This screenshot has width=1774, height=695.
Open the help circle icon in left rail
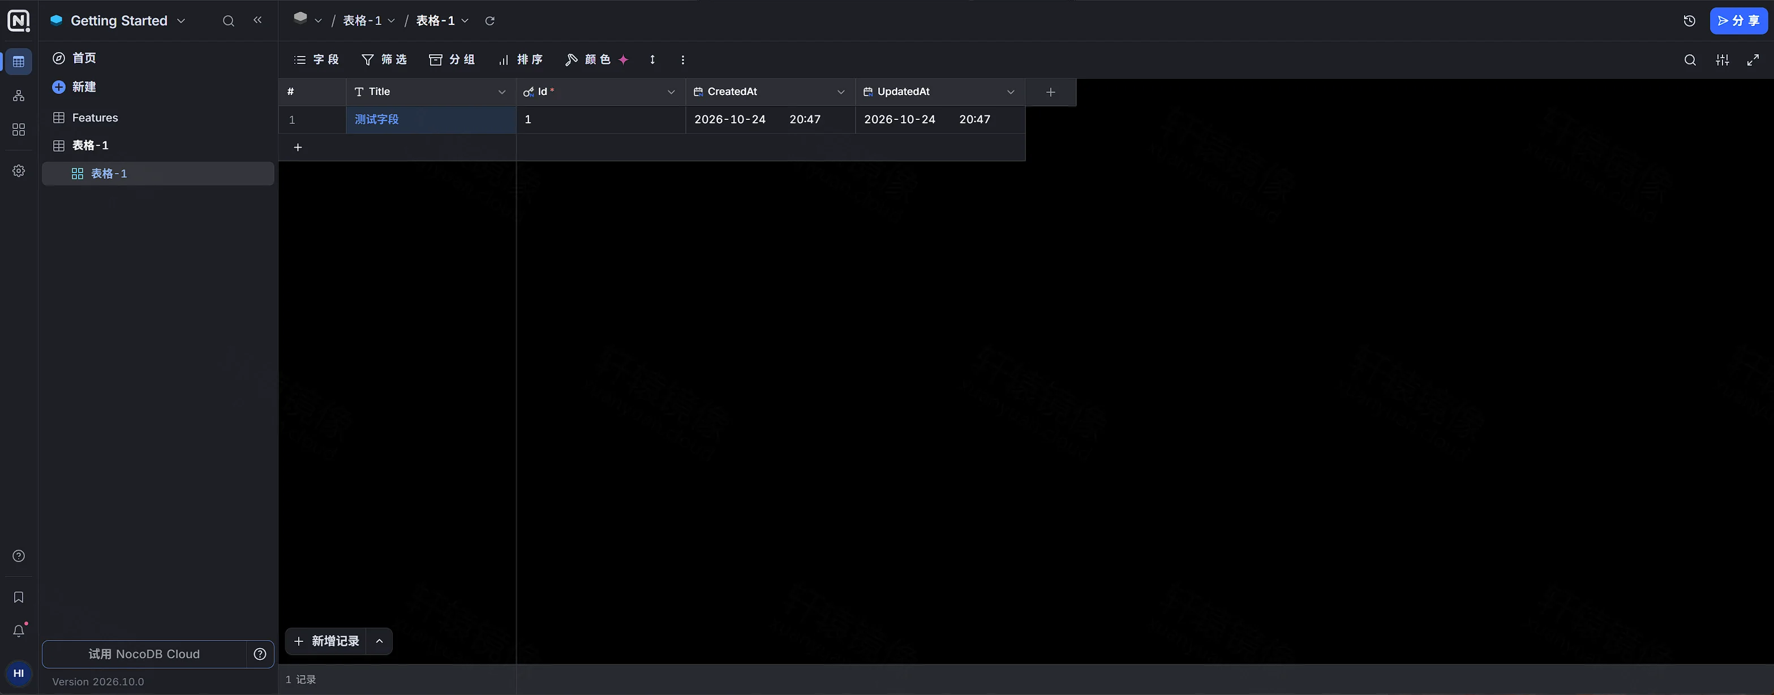[19, 556]
